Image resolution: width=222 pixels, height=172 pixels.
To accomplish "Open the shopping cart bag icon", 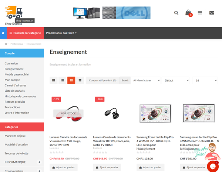I will point(188,13).
